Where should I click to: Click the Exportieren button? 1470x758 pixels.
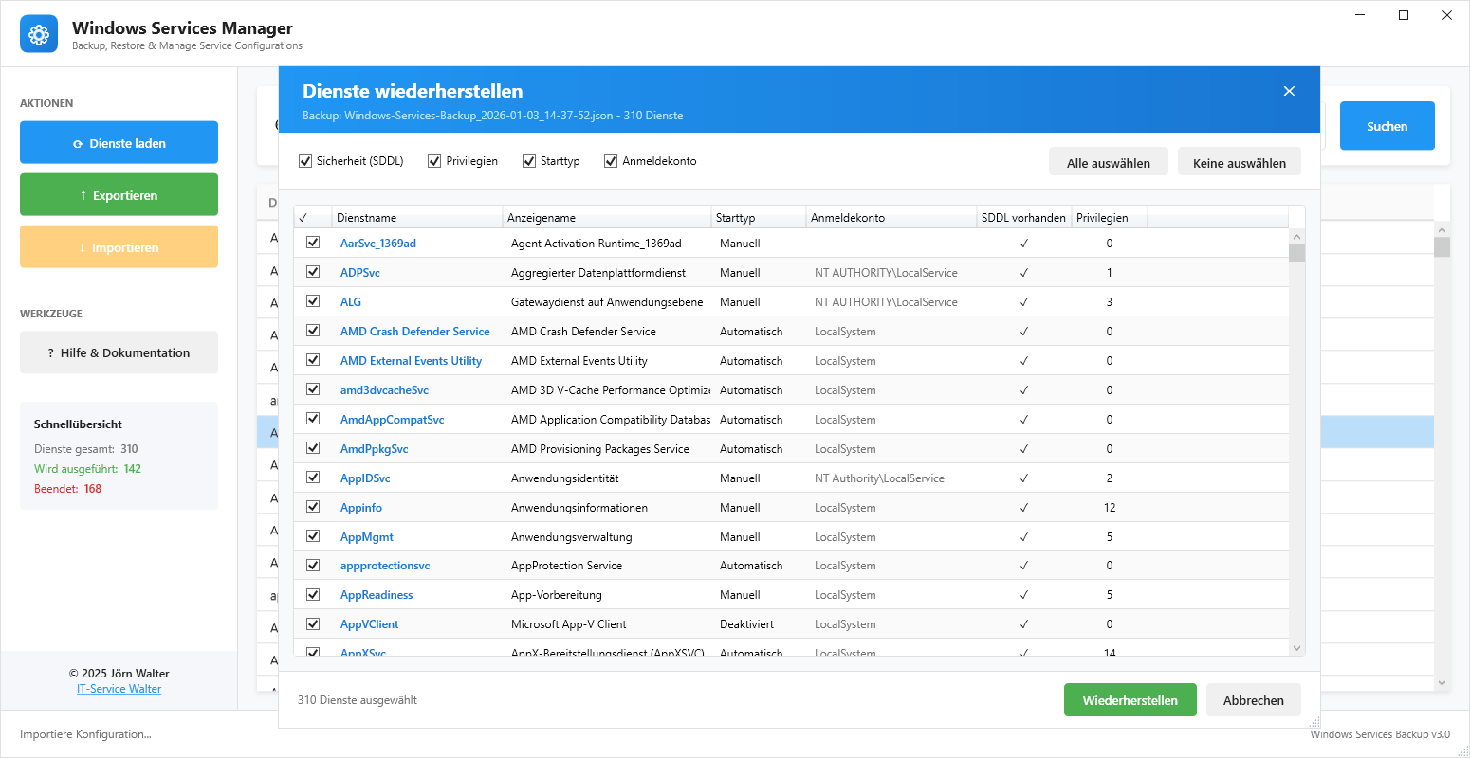coord(119,195)
